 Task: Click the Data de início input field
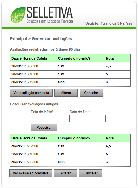[x=48, y=119]
